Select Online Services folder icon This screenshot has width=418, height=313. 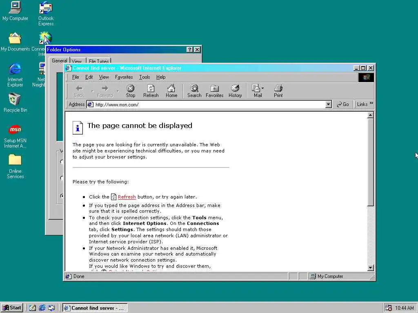[x=15, y=167]
